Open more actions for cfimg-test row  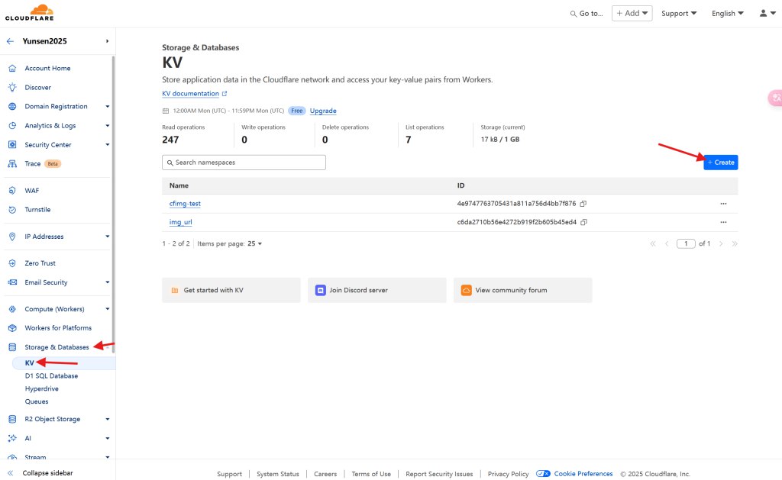tap(723, 204)
